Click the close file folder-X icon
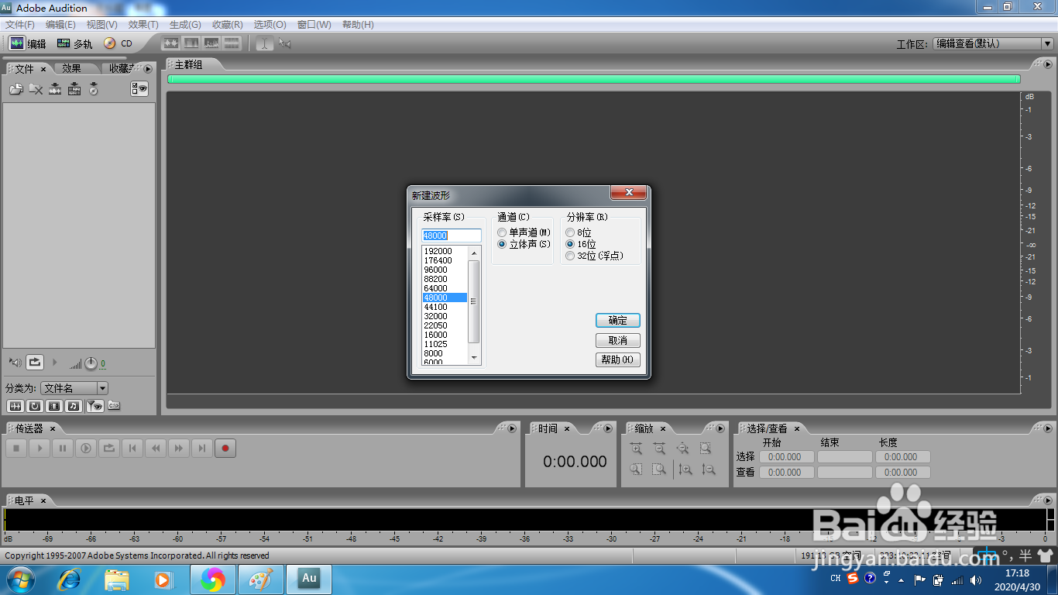This screenshot has height=595, width=1058. (x=36, y=89)
